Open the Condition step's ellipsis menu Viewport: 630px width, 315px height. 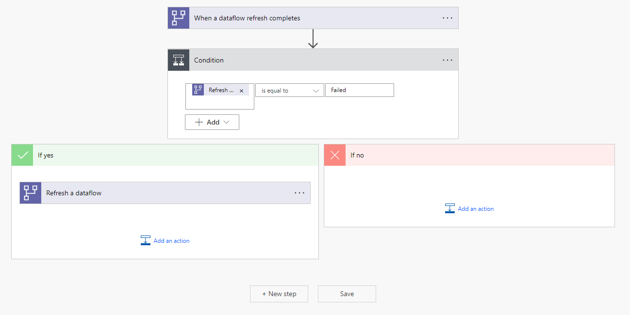click(x=447, y=60)
